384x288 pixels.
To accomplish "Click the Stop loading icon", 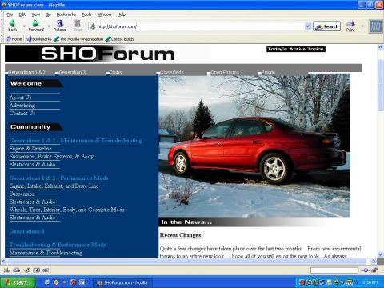I will (77, 23).
